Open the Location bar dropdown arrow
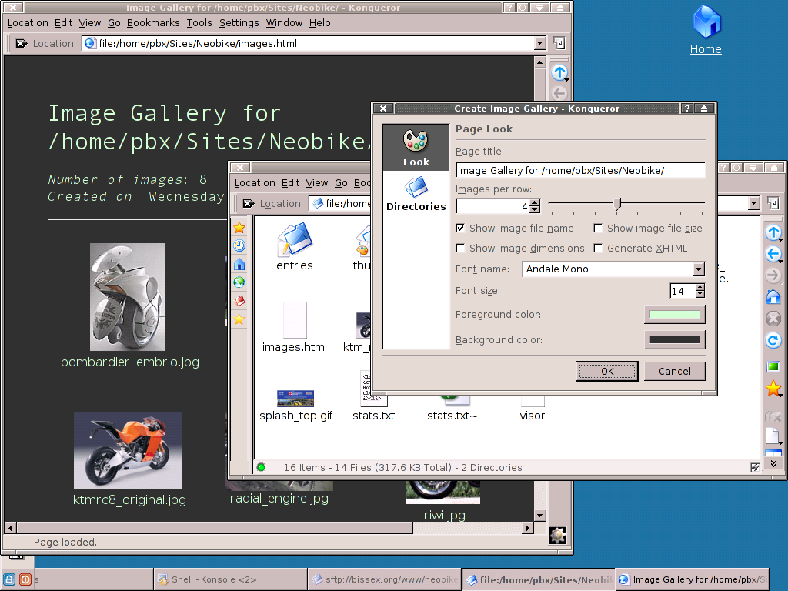788x591 pixels. point(541,43)
